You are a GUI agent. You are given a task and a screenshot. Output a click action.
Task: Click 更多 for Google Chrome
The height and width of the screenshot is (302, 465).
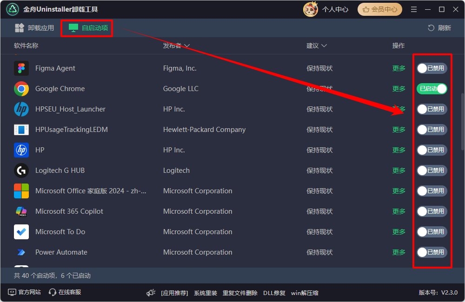[399, 89]
